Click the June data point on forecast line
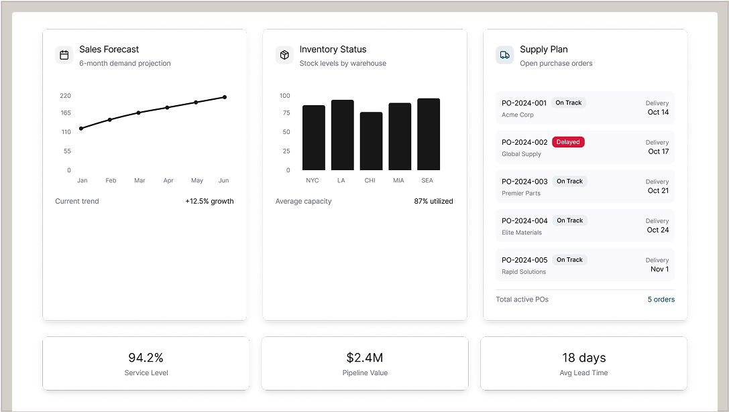 pyautogui.click(x=225, y=97)
